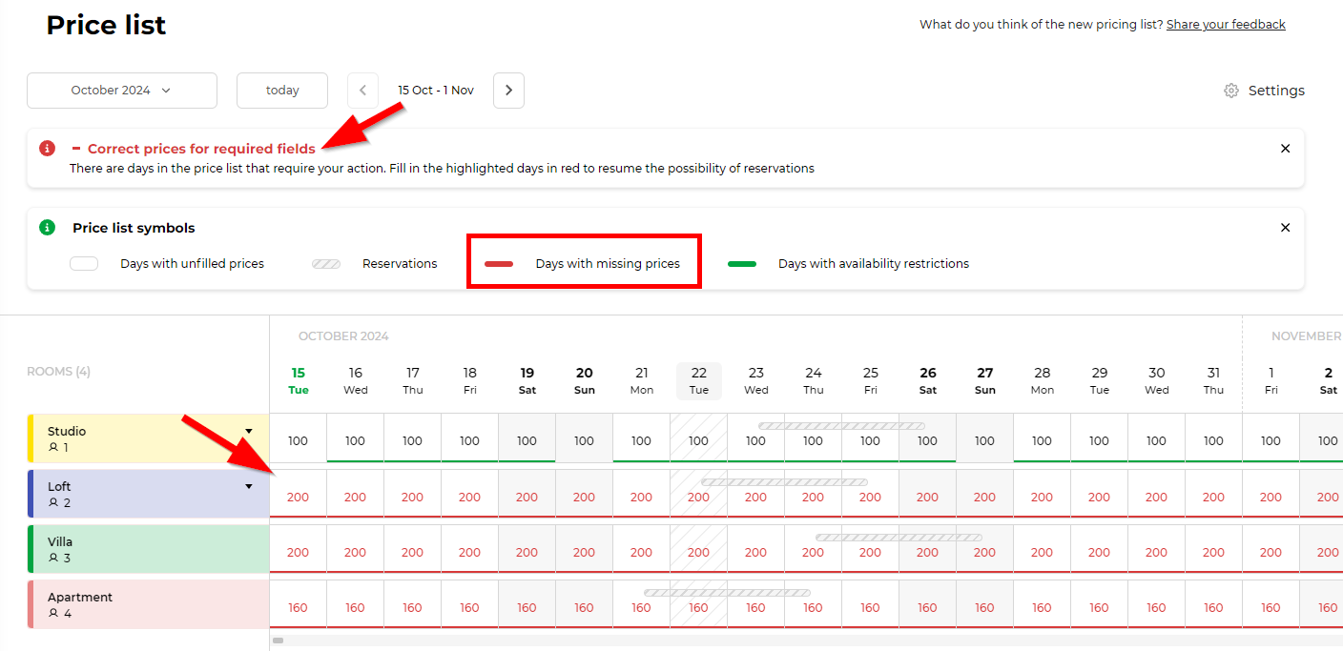Click the 15 Oct - 1 Nov range label
This screenshot has width=1343, height=651.
click(436, 91)
